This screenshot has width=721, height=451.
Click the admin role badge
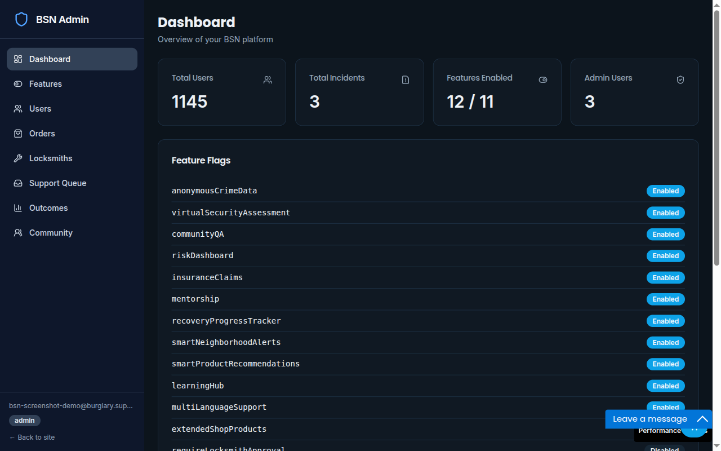[x=25, y=421]
